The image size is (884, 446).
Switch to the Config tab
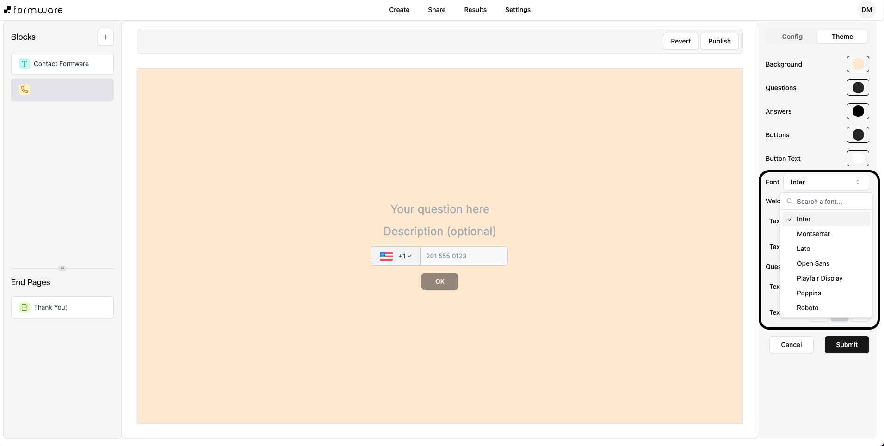[x=792, y=37]
